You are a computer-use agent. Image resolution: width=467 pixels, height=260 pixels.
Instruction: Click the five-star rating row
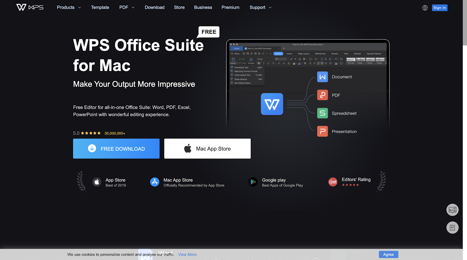coord(91,133)
